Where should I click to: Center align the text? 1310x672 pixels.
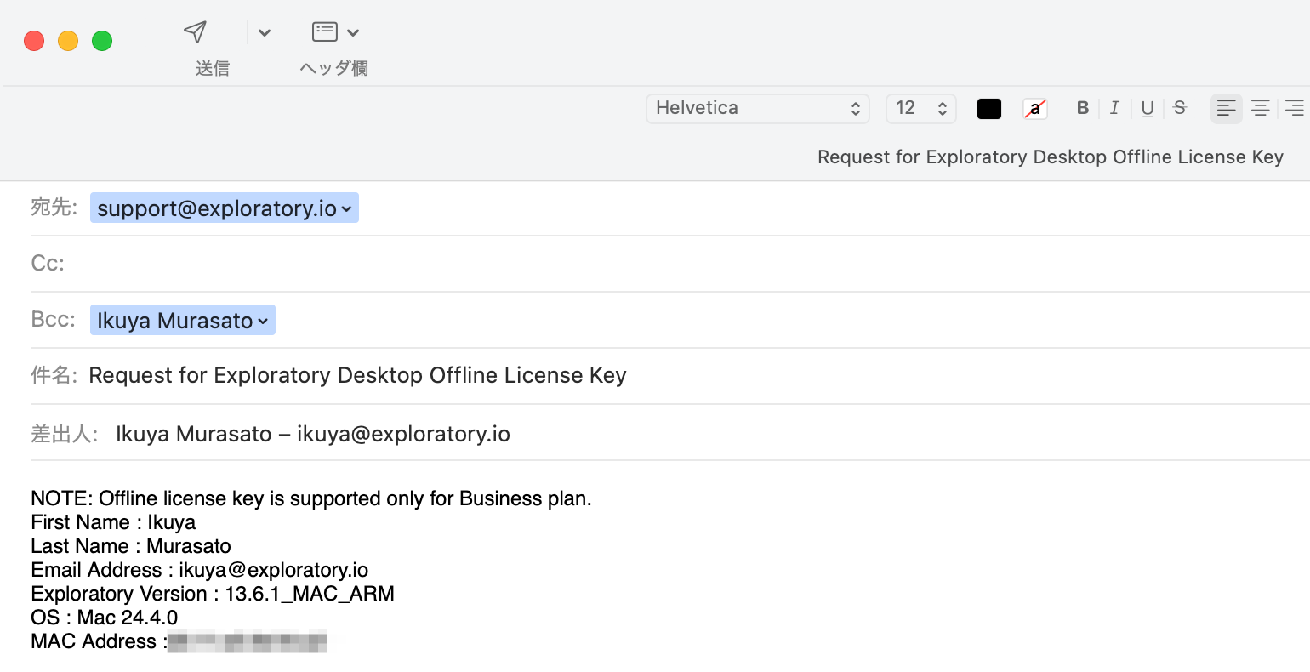(1260, 108)
